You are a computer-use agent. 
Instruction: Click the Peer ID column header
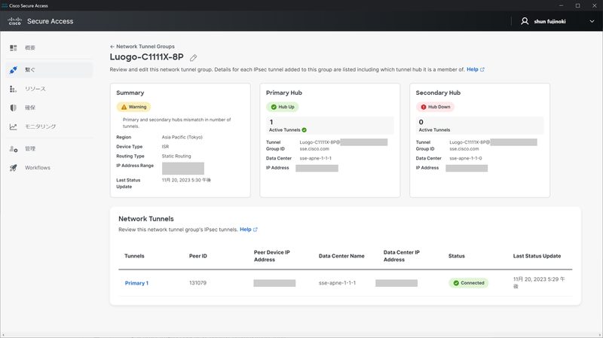coord(198,256)
